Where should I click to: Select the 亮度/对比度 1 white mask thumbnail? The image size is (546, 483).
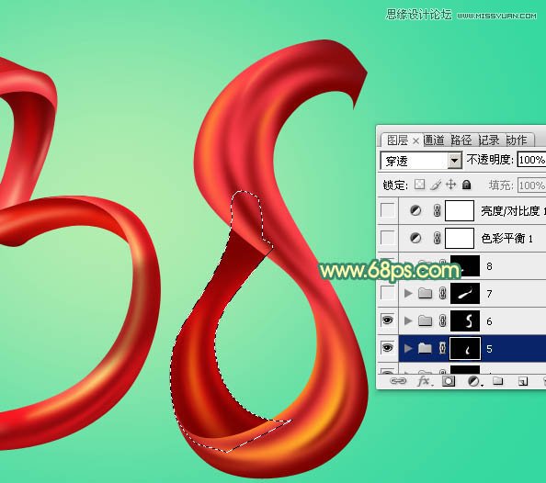click(460, 210)
